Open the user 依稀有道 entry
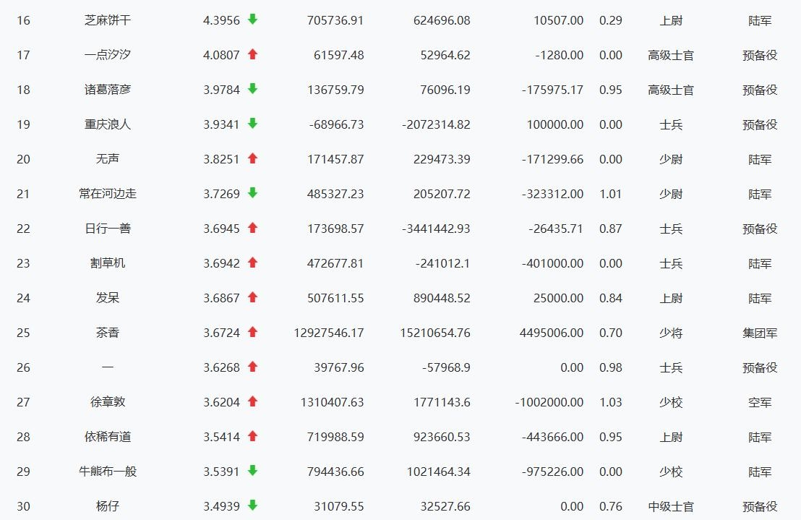 108,437
